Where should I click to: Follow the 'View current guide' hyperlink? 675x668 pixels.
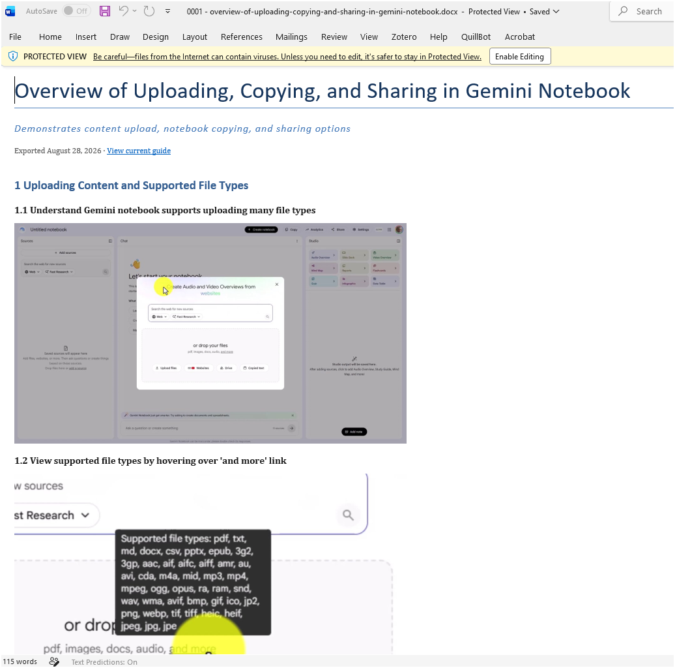pyautogui.click(x=139, y=151)
